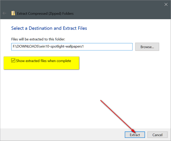Click the back arrow in the title bar
The image size is (171, 141).
[x=5, y=13]
